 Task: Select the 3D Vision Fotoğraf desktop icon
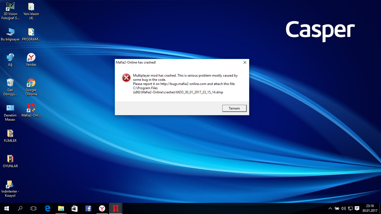click(10, 11)
